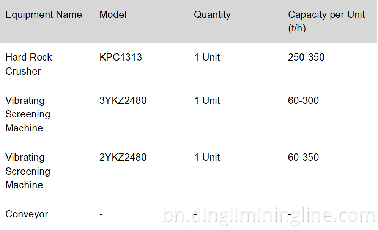The width and height of the screenshot is (378, 230).
Task: Select the Model column header
Action: click(113, 15)
